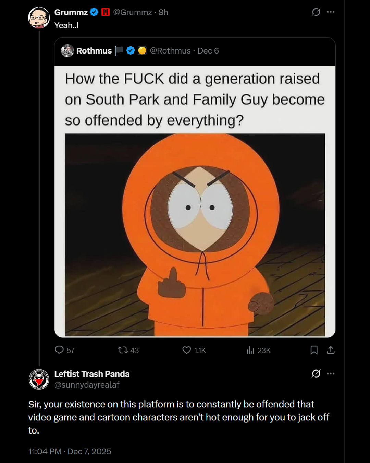The height and width of the screenshot is (463, 370).
Task: Open the Kenny South Park meme image
Action: [x=195, y=235]
